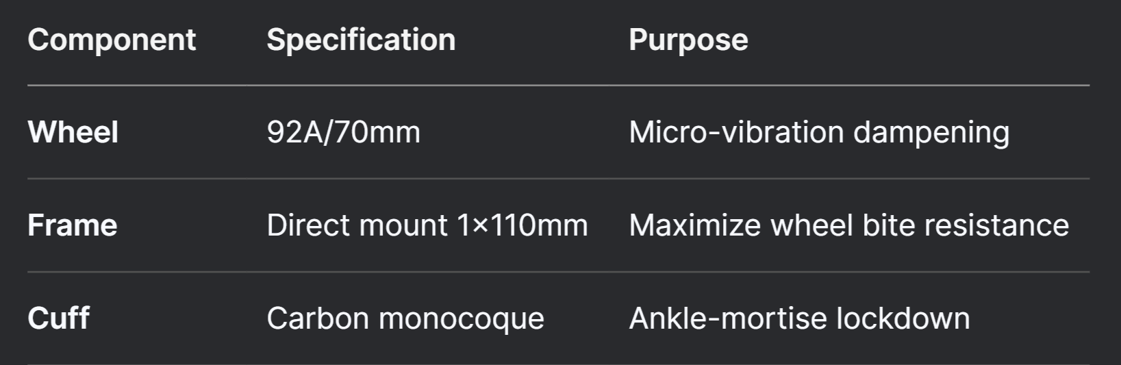Click the word Carbon
1121x365 pixels.
[x=318, y=318]
